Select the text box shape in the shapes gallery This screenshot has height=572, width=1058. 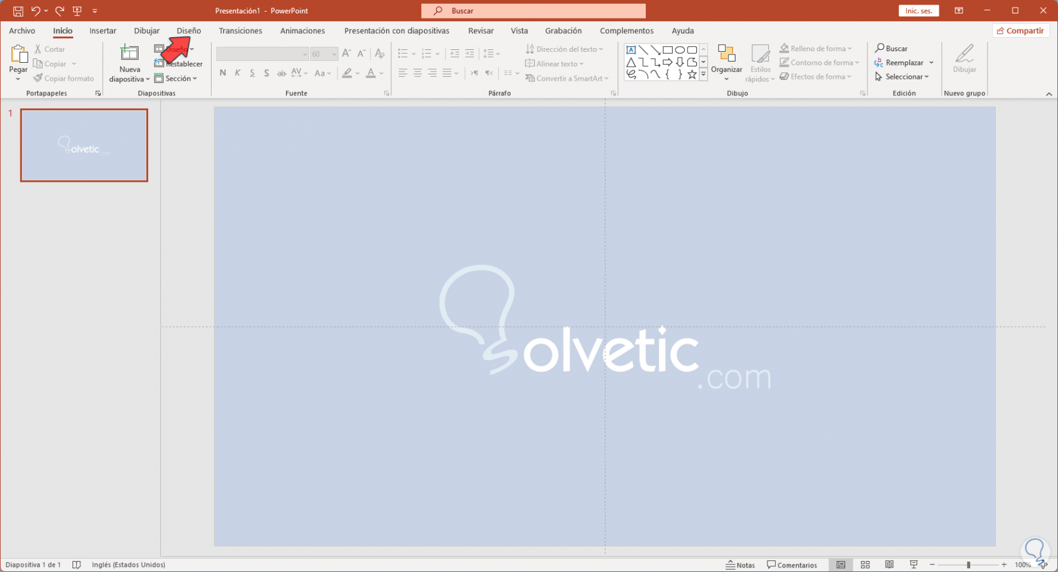point(631,50)
